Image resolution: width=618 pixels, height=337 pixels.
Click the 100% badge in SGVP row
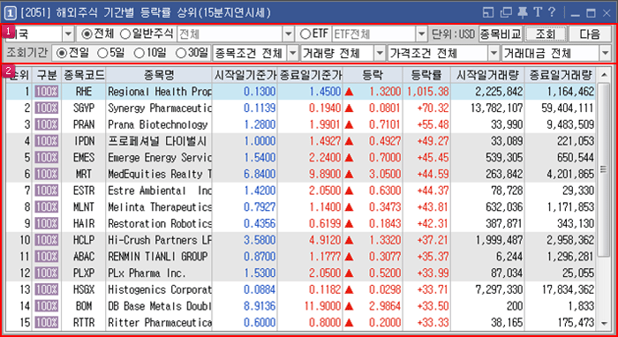pos(46,109)
